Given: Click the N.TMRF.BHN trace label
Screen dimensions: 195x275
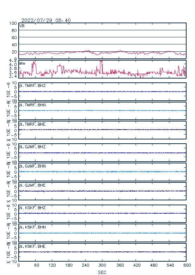Looking at the screenshot, I should click(x=32, y=105).
